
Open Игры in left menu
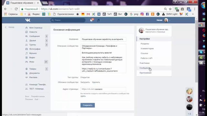pyautogui.click(x=32, y=62)
